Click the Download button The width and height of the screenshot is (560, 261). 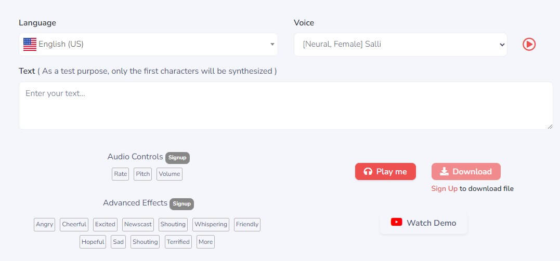(x=466, y=172)
